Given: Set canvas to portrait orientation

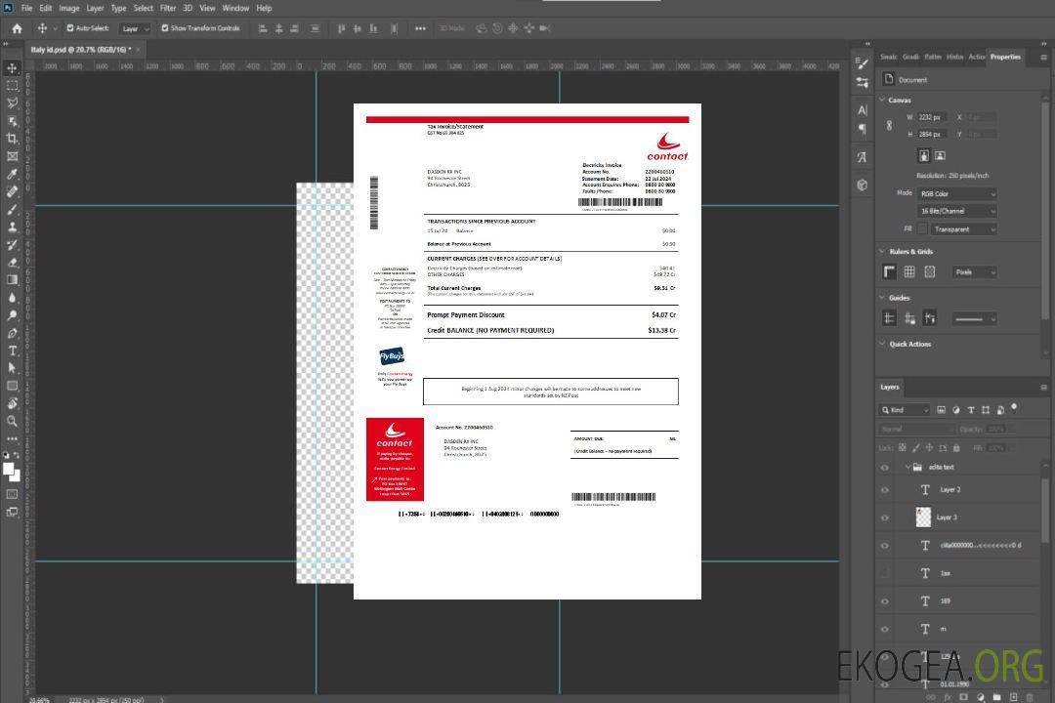Looking at the screenshot, I should tap(924, 155).
